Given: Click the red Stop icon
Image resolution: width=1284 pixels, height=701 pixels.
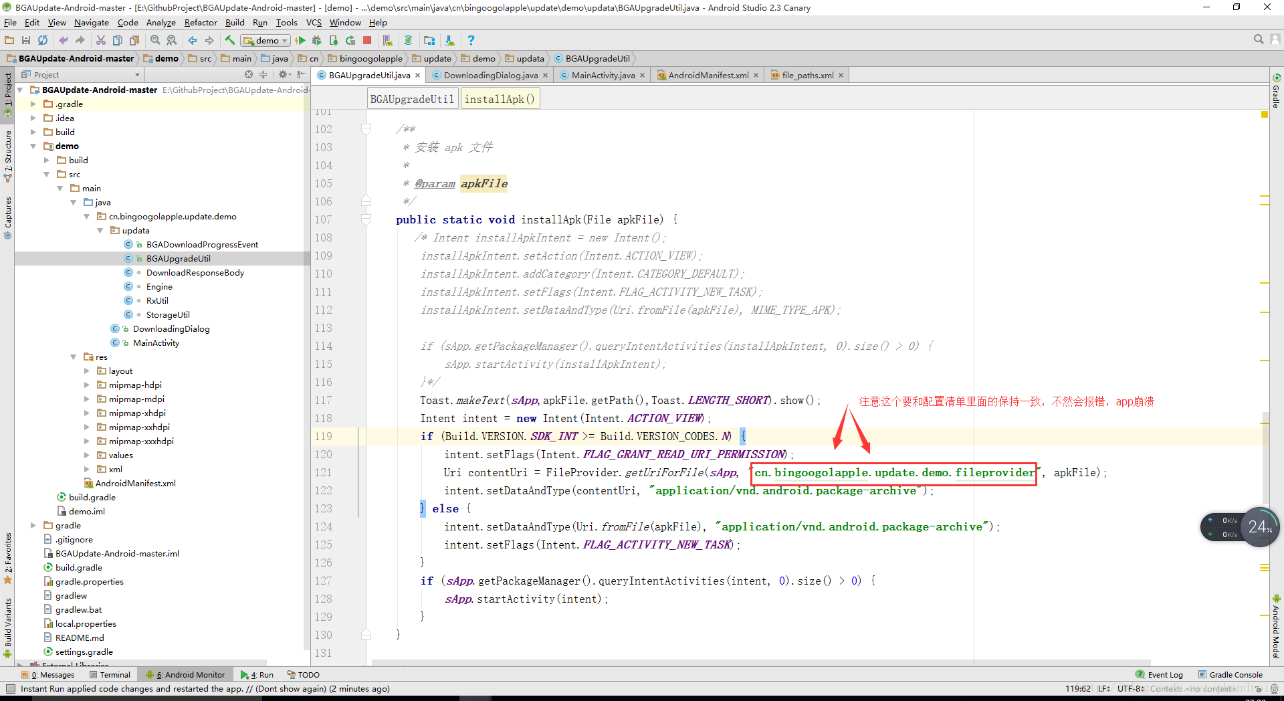Looking at the screenshot, I should (367, 41).
